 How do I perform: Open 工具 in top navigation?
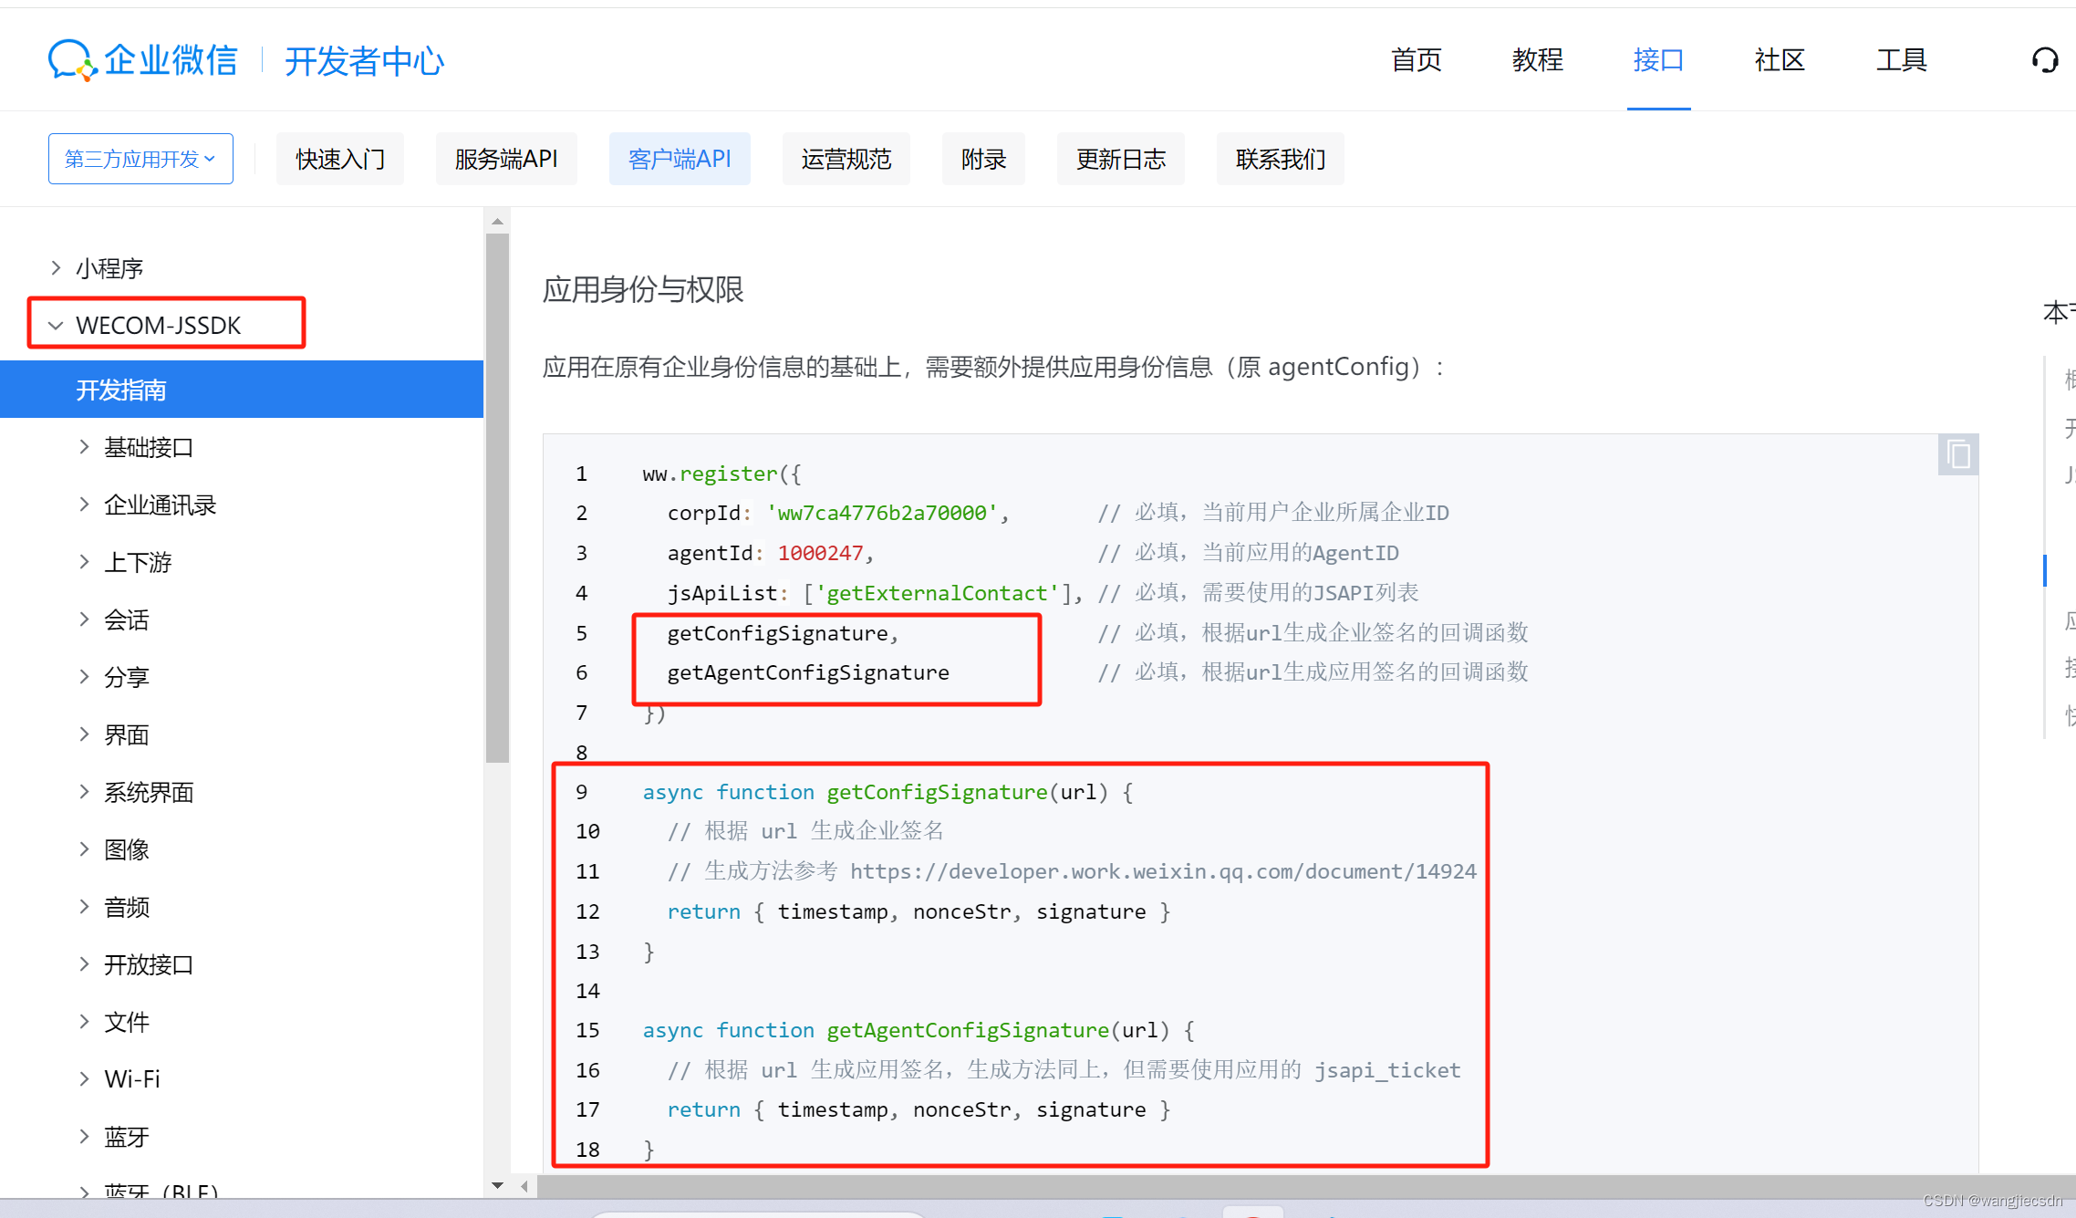tap(1901, 60)
